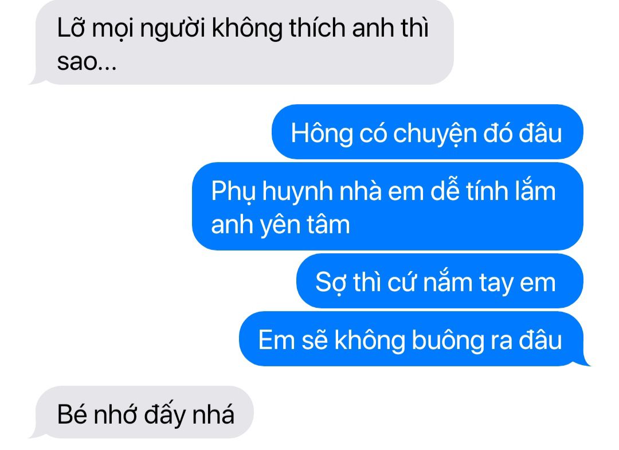Select the bubble 'Em sẽ không buông ra đâu'
This screenshot has height=450, width=619.
coord(414,339)
